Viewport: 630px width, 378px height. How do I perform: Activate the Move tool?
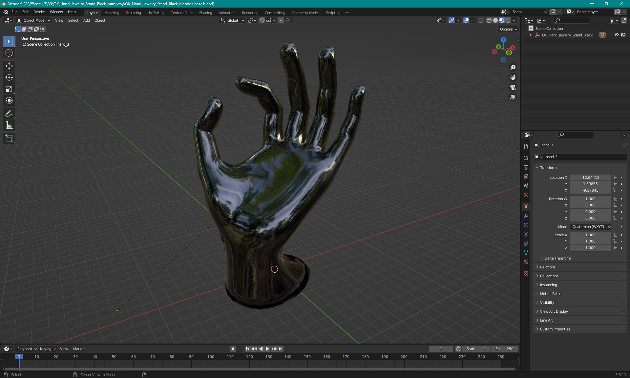[x=9, y=66]
